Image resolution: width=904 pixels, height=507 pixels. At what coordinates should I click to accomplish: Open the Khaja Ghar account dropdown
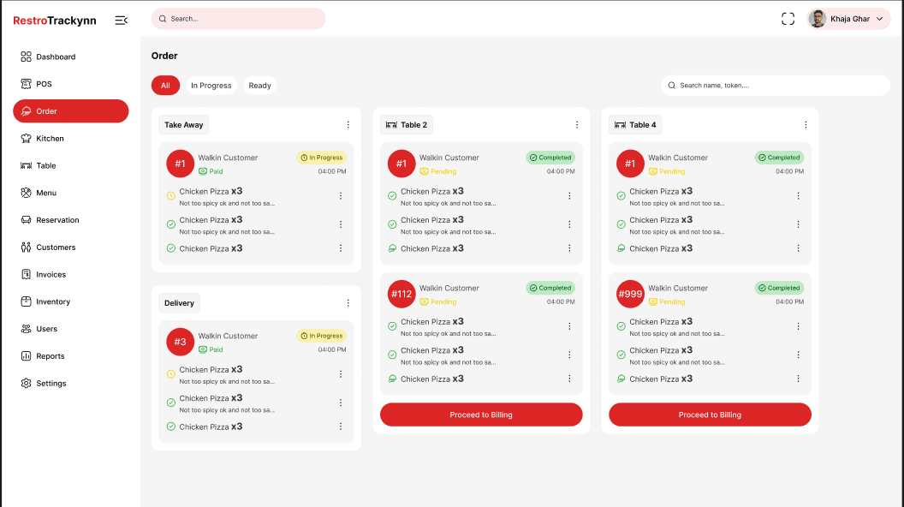[x=848, y=18]
